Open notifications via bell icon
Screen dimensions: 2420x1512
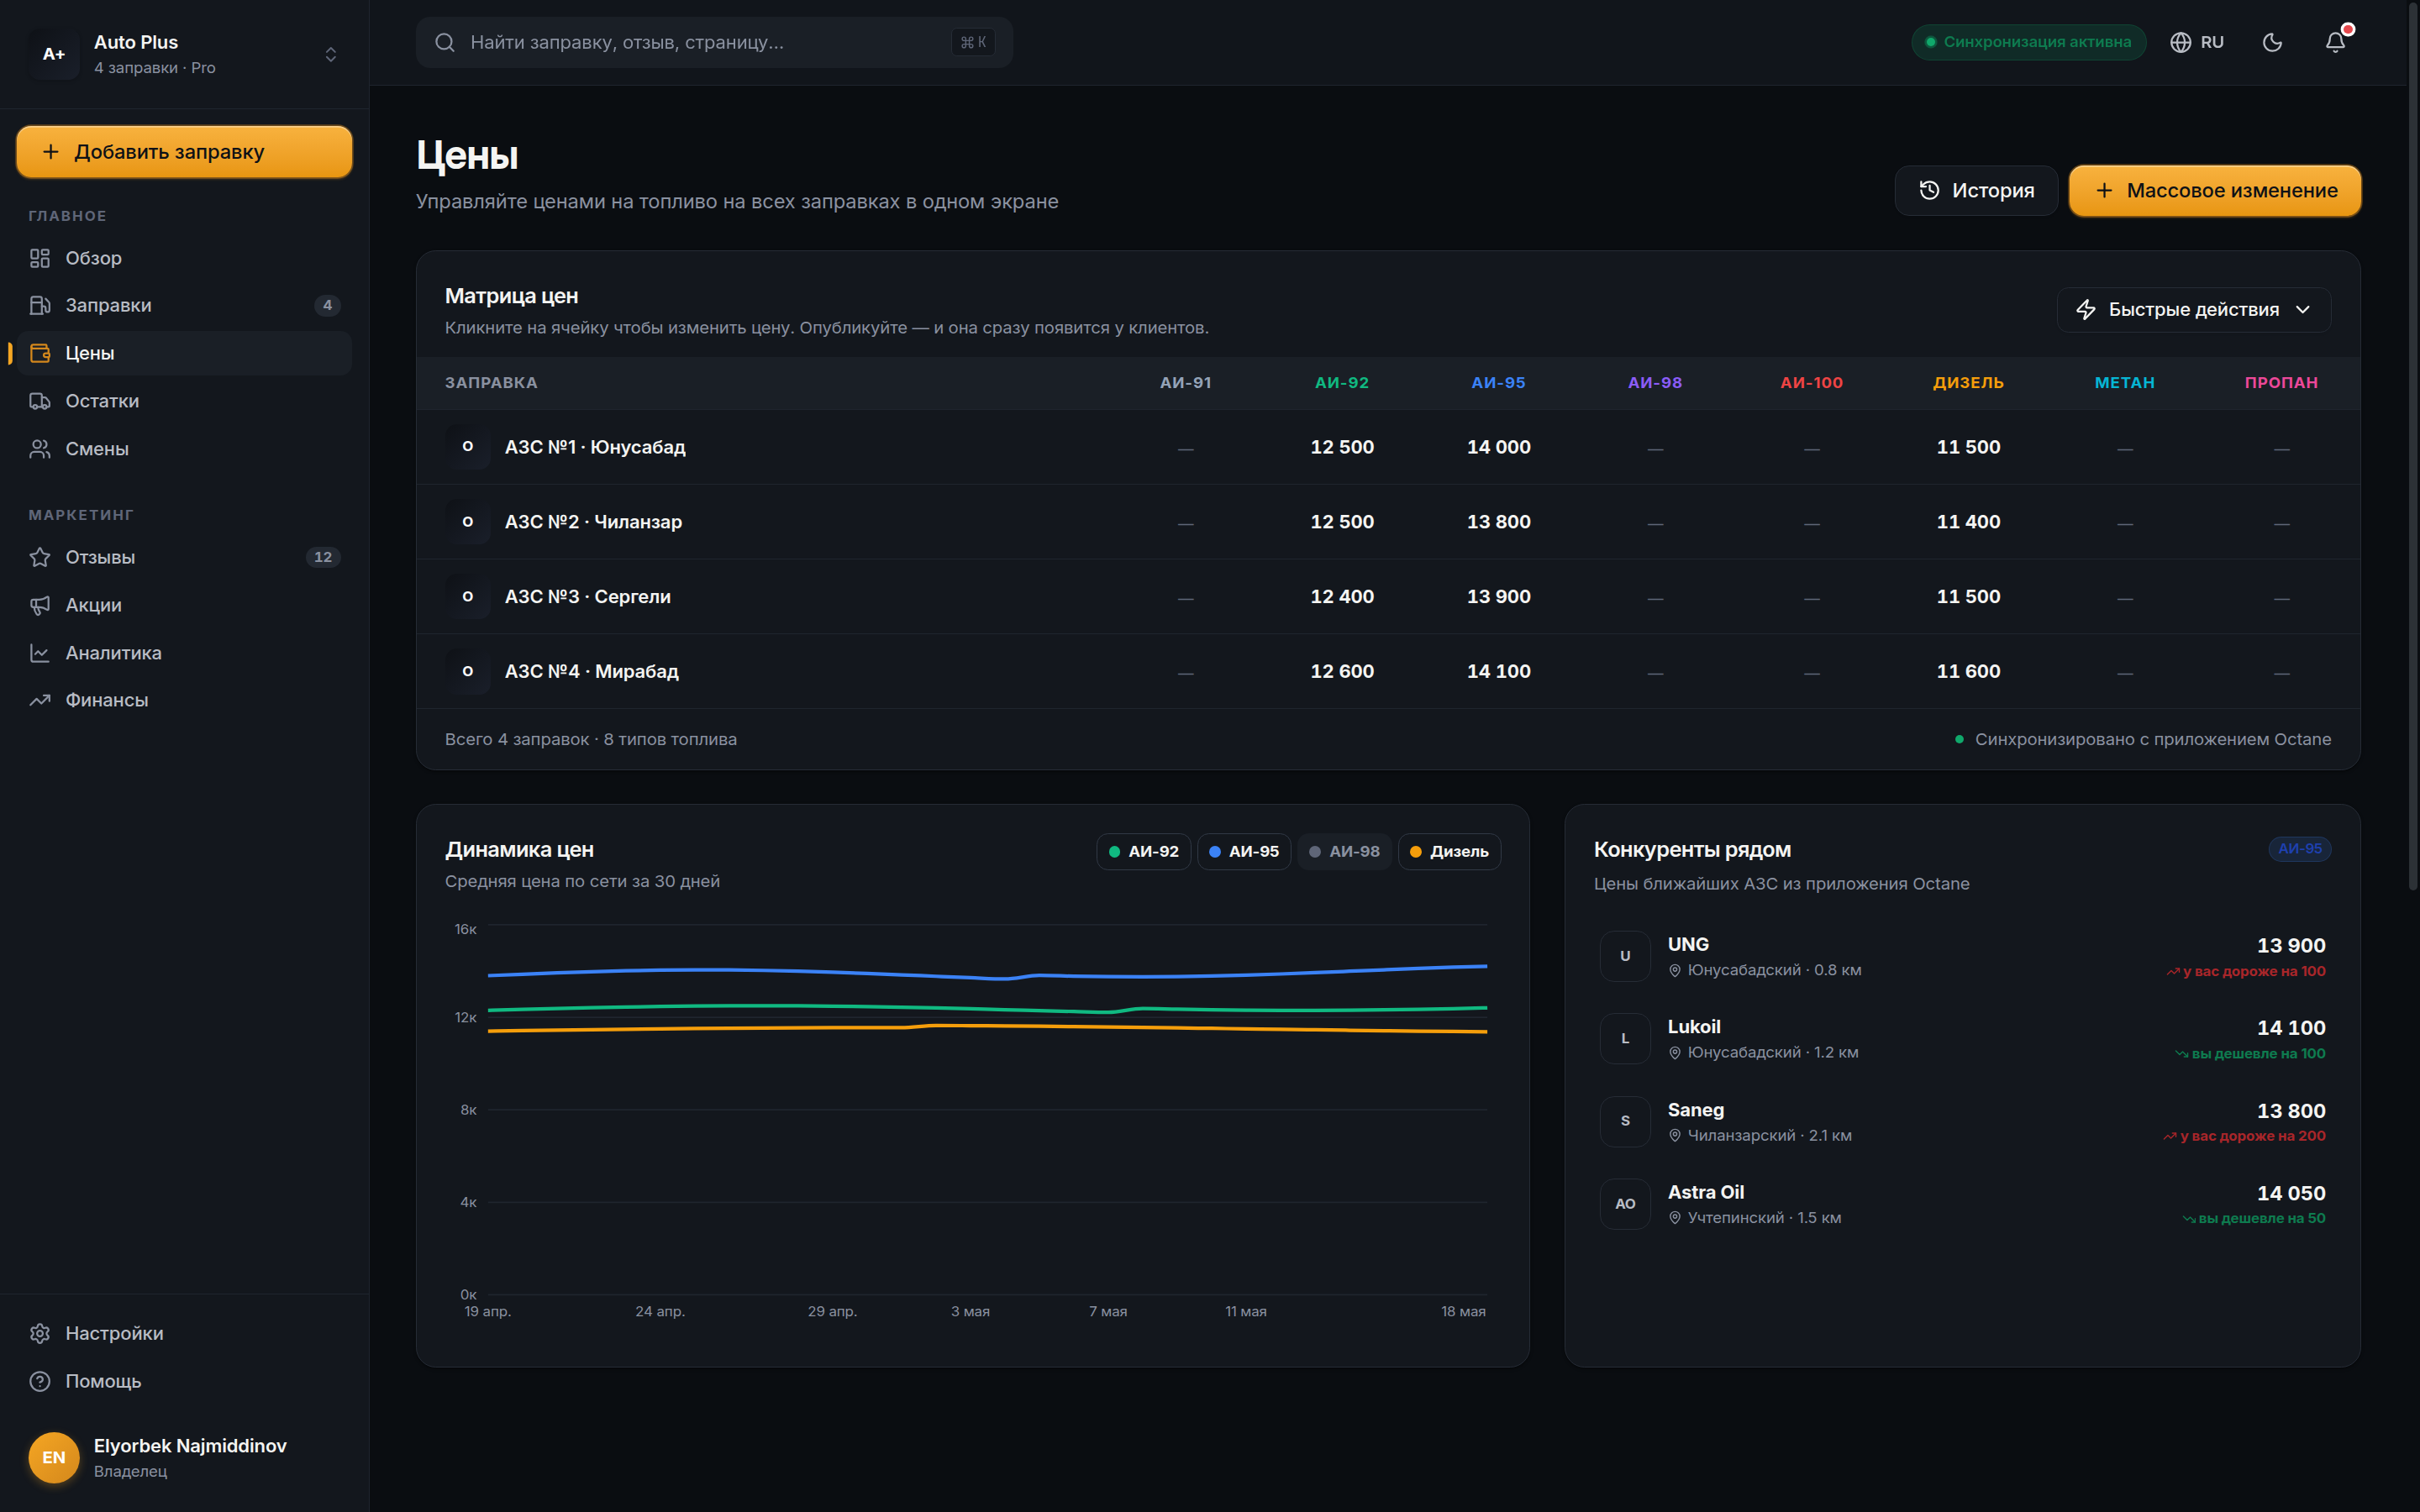click(2335, 42)
